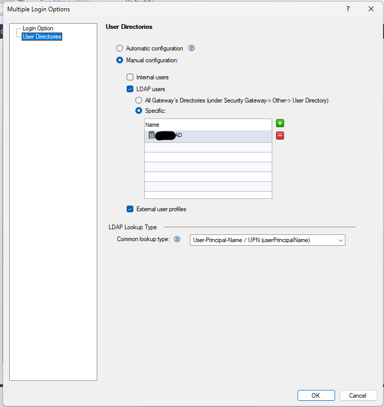The image size is (384, 407).
Task: Add a directory with the green plus icon
Action: pos(280,123)
